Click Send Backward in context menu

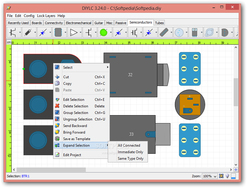pyautogui.click(x=81, y=126)
